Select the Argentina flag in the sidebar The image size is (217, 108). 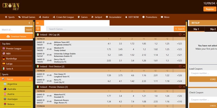click(5, 84)
